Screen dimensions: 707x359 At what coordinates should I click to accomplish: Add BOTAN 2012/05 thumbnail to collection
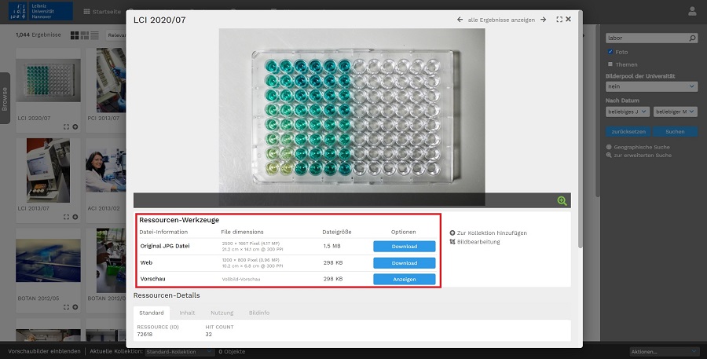pyautogui.click(x=75, y=307)
